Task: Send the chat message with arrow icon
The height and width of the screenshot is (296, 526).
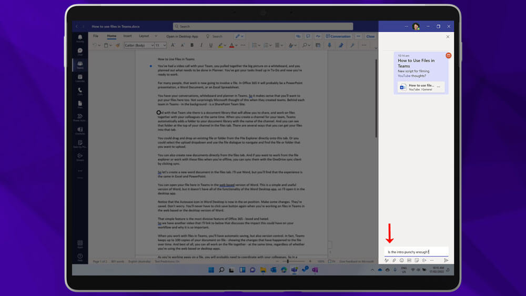Action: 446,260
